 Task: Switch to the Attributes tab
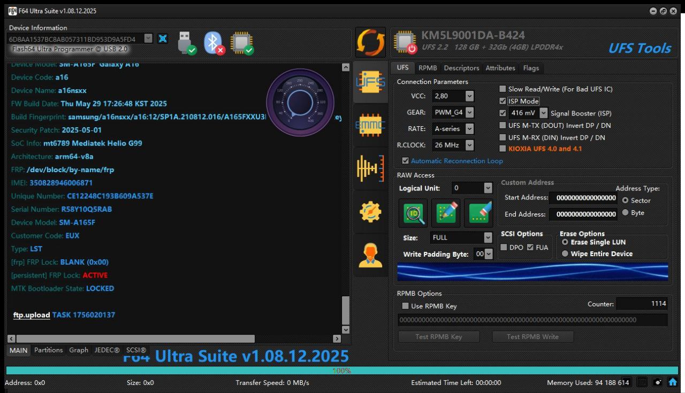(500, 68)
